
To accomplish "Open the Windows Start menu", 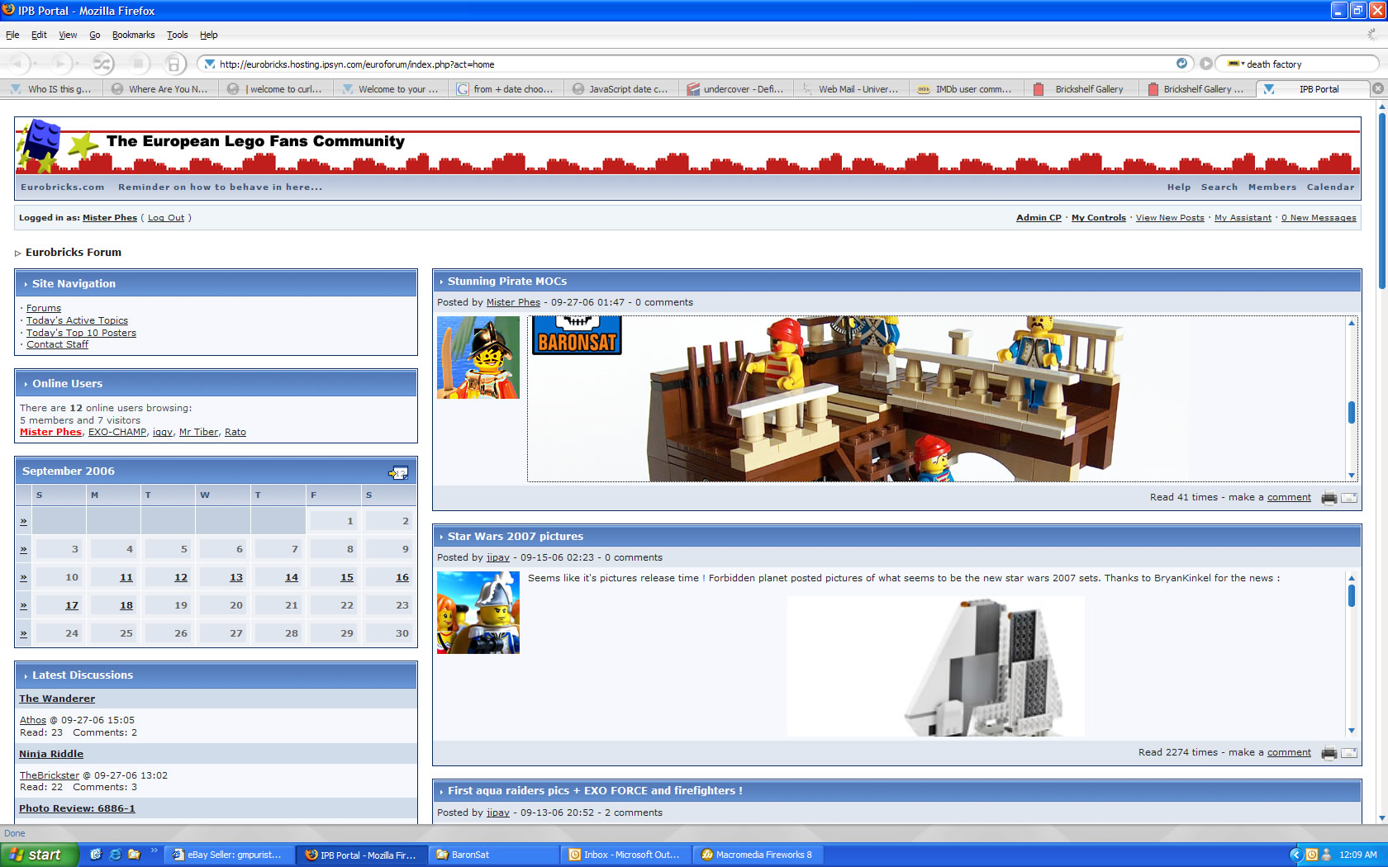I will click(37, 855).
